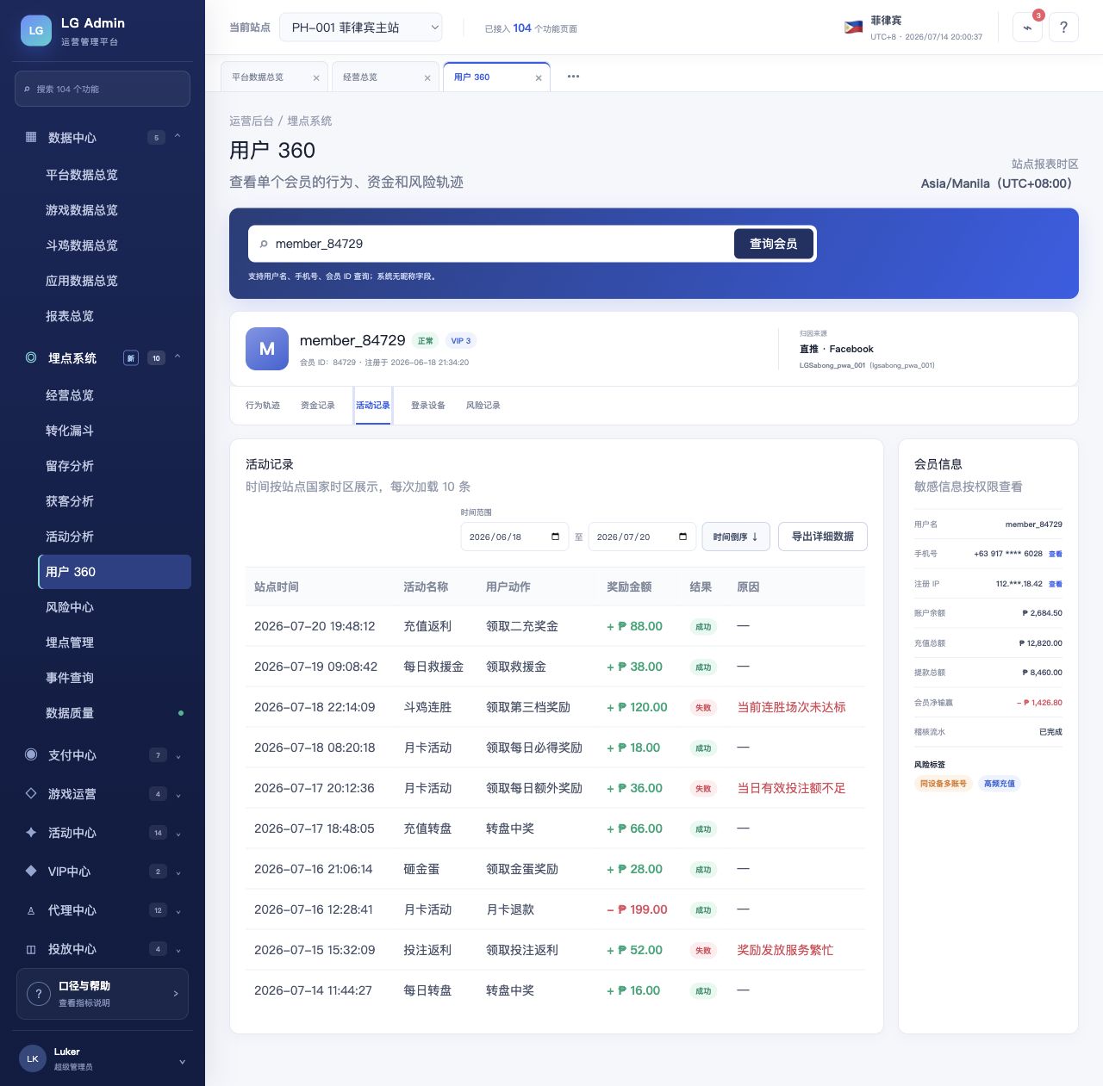The image size is (1103, 1086).
Task: Open the Luker account menu chevron
Action: (x=182, y=1062)
